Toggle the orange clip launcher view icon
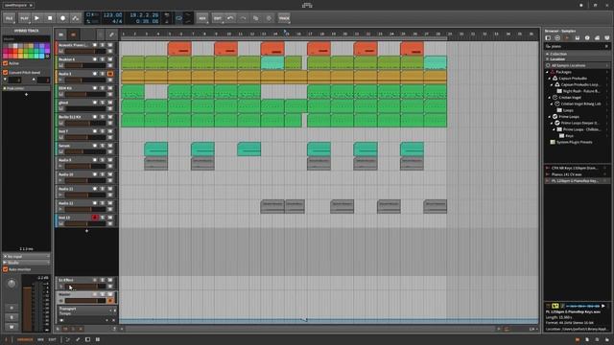This screenshot has height=345, width=614. tap(73, 34)
